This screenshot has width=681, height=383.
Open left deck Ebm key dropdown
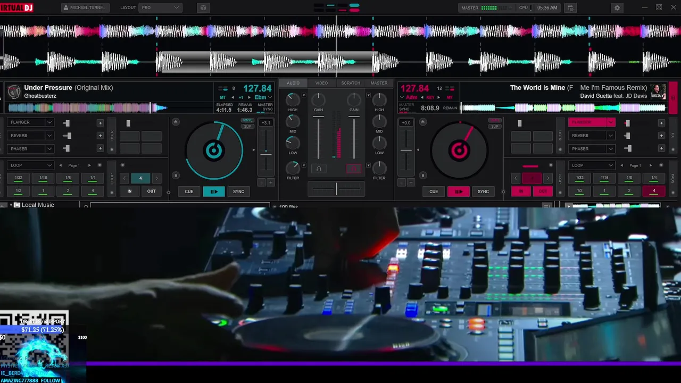270,98
